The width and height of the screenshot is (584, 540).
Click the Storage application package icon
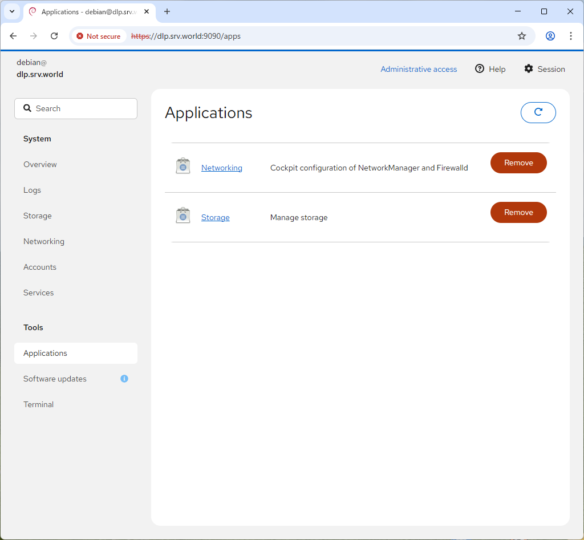click(182, 216)
